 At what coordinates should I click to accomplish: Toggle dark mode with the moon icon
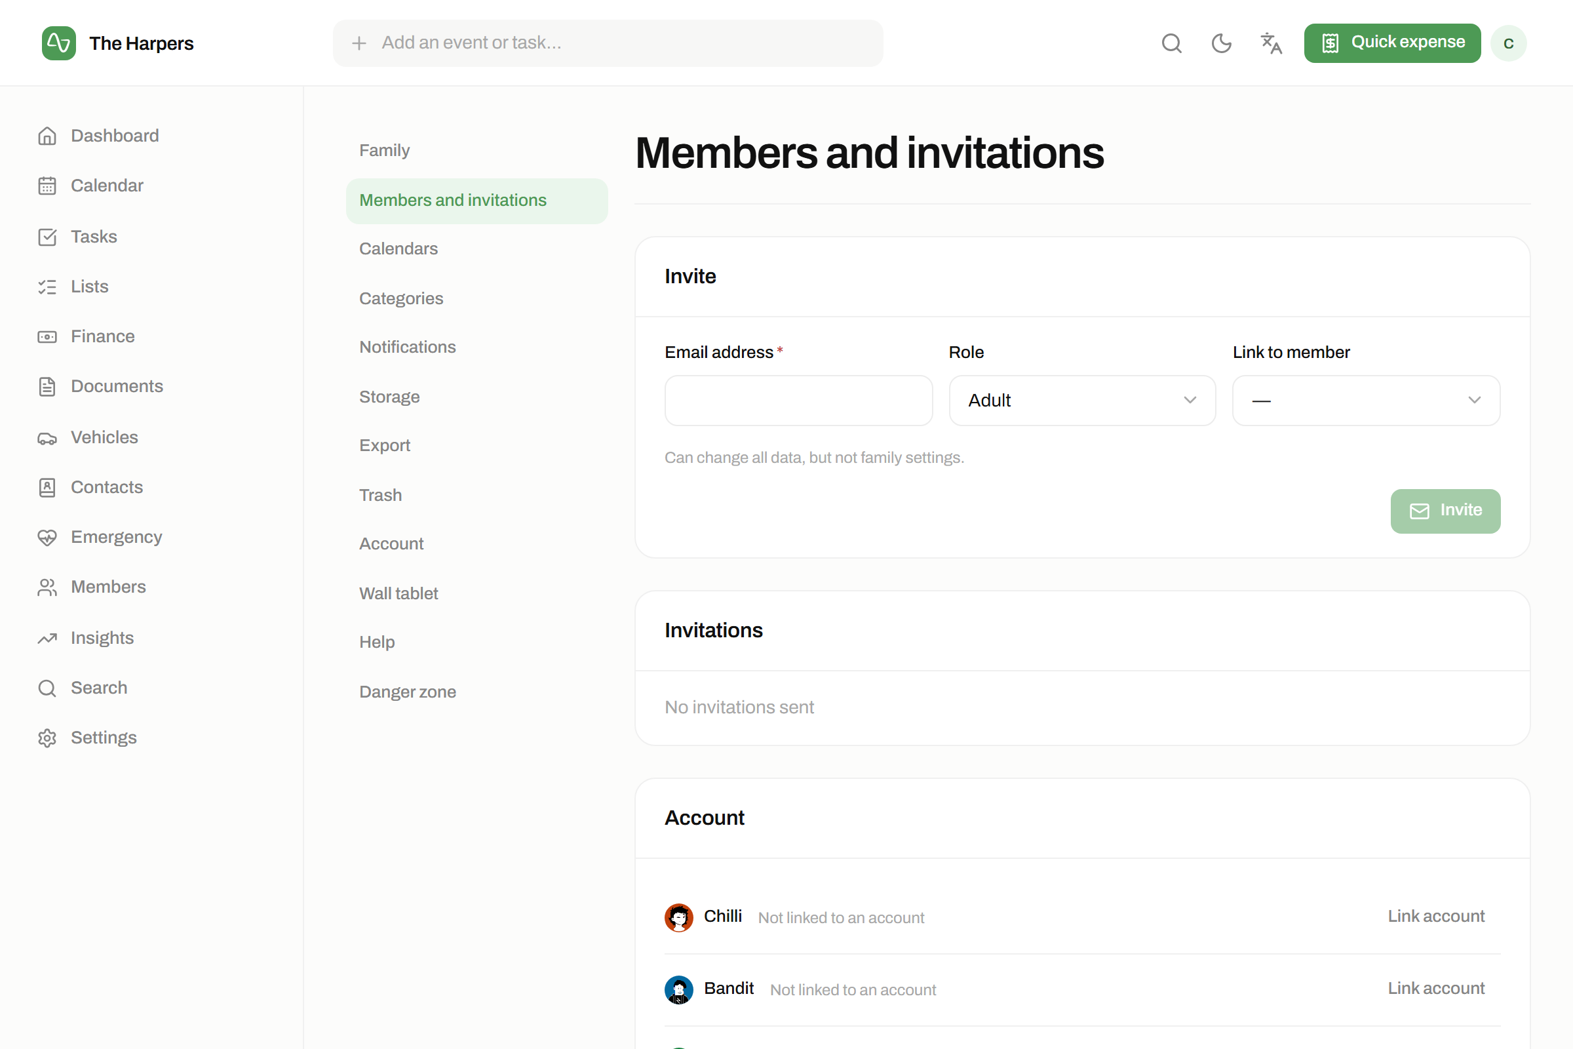1221,43
